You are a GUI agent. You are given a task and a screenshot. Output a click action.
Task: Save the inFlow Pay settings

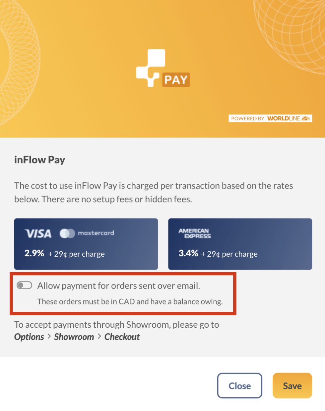[292, 385]
